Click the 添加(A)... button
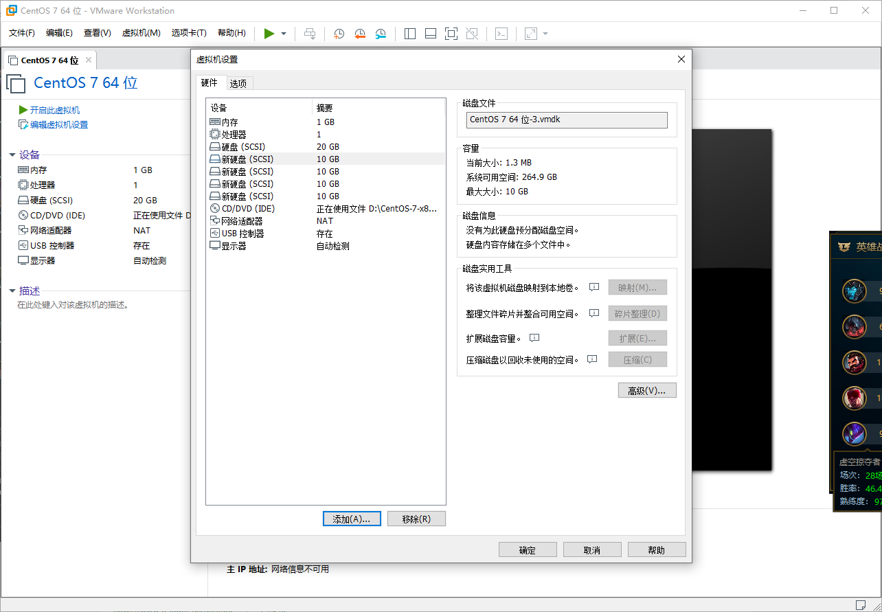 352,519
